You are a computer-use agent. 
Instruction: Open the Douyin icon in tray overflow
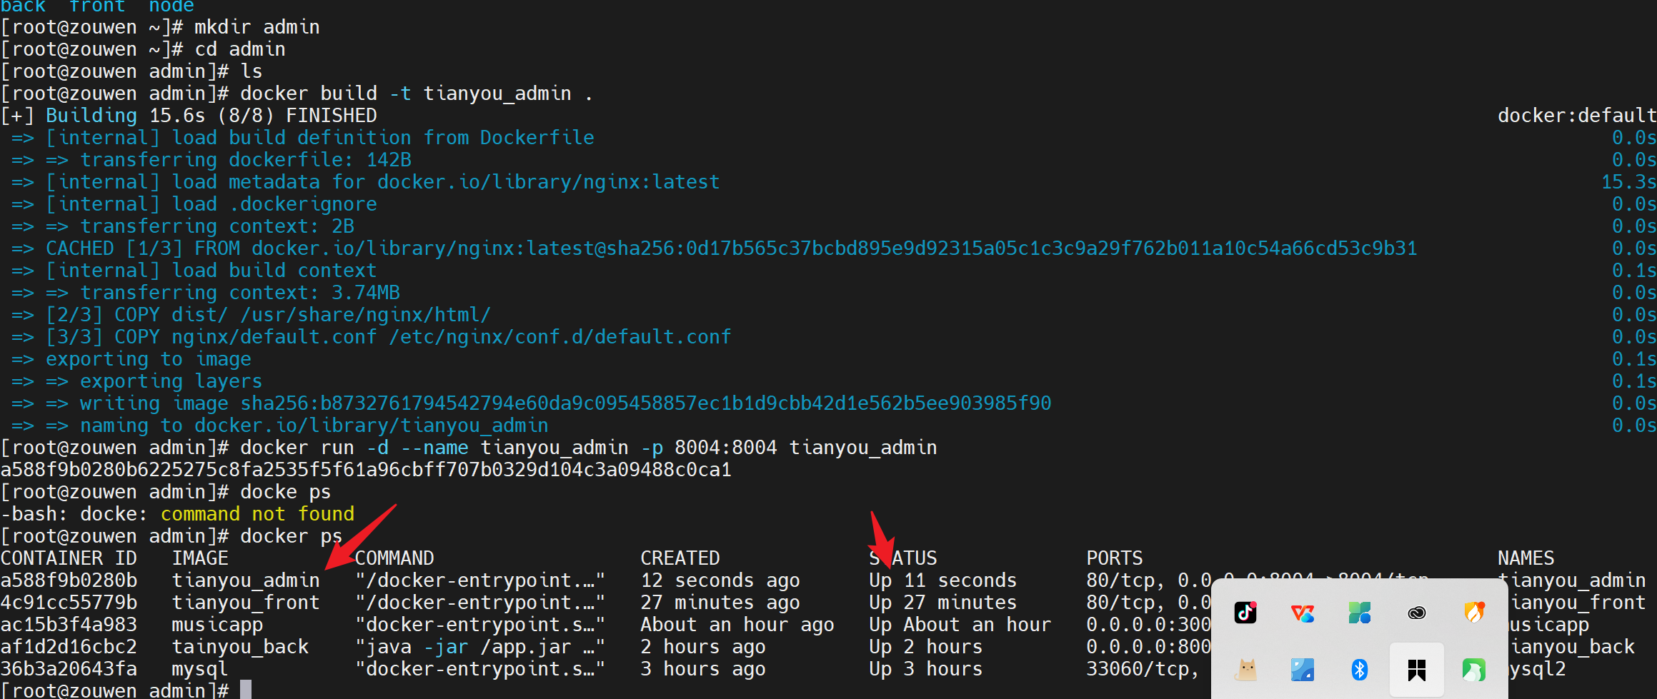click(1245, 612)
